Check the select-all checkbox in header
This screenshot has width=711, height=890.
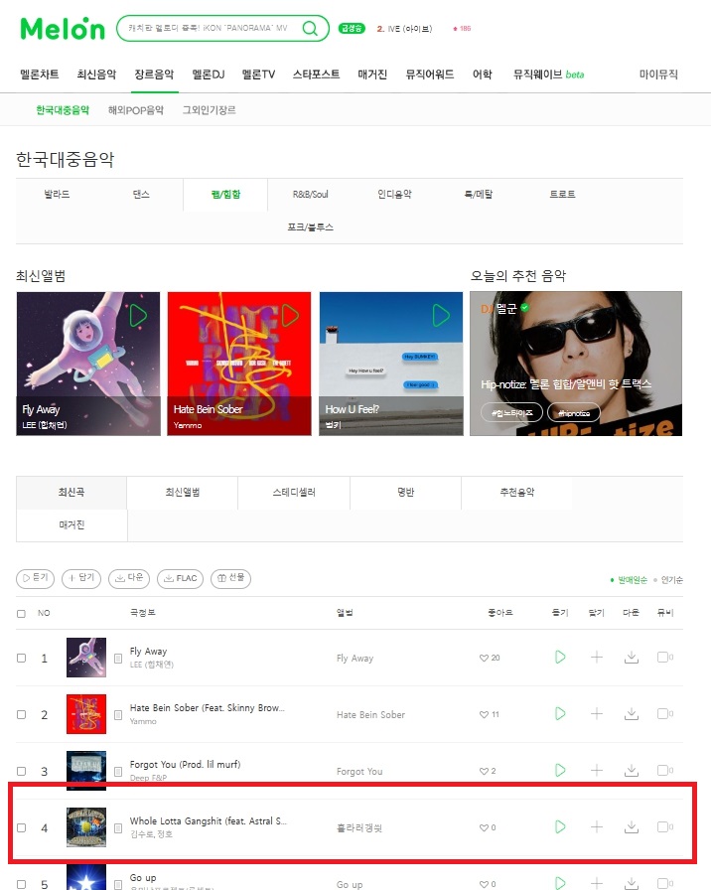pos(22,614)
